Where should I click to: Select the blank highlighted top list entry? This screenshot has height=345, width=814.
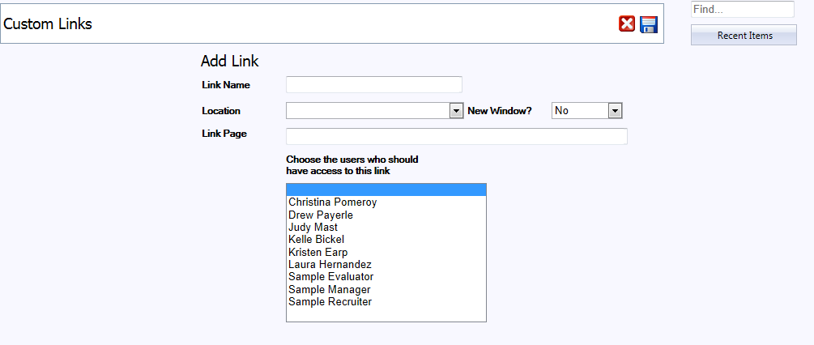[386, 190]
